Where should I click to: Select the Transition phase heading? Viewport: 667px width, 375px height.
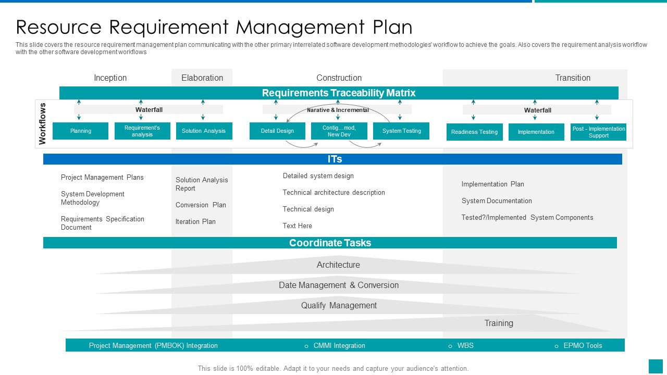[x=573, y=78]
